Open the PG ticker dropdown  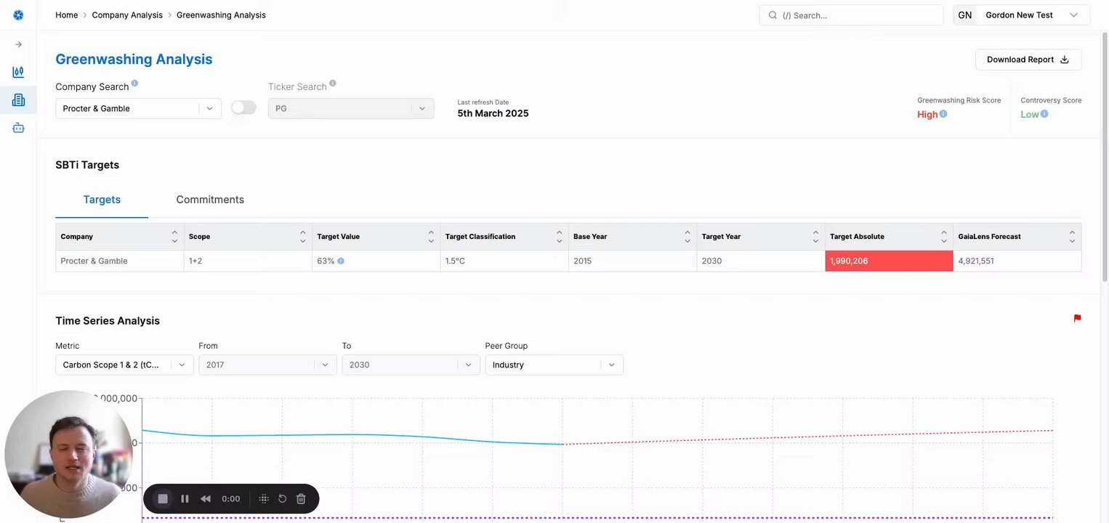coord(351,108)
